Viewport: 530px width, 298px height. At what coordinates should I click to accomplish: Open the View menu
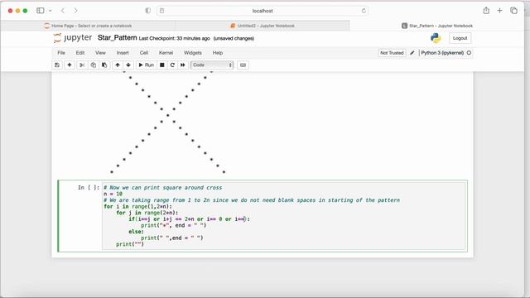(x=100, y=53)
